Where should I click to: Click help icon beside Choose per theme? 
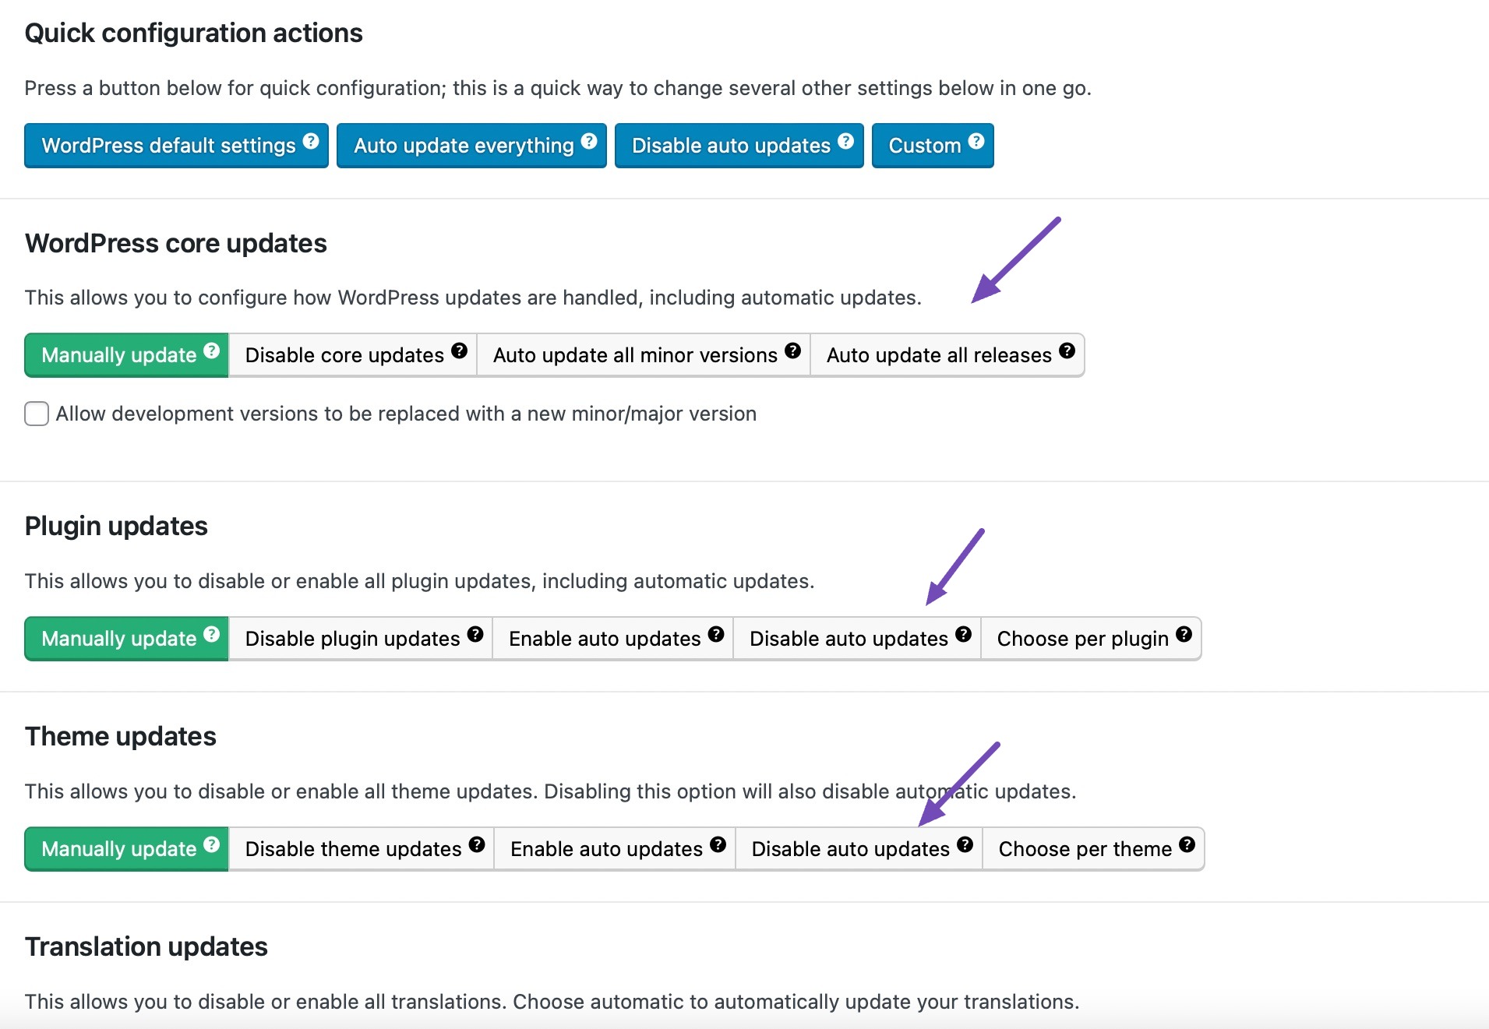pyautogui.click(x=1187, y=845)
